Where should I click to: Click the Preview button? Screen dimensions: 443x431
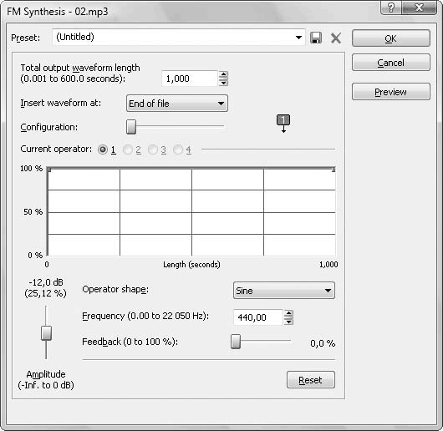pyautogui.click(x=391, y=91)
